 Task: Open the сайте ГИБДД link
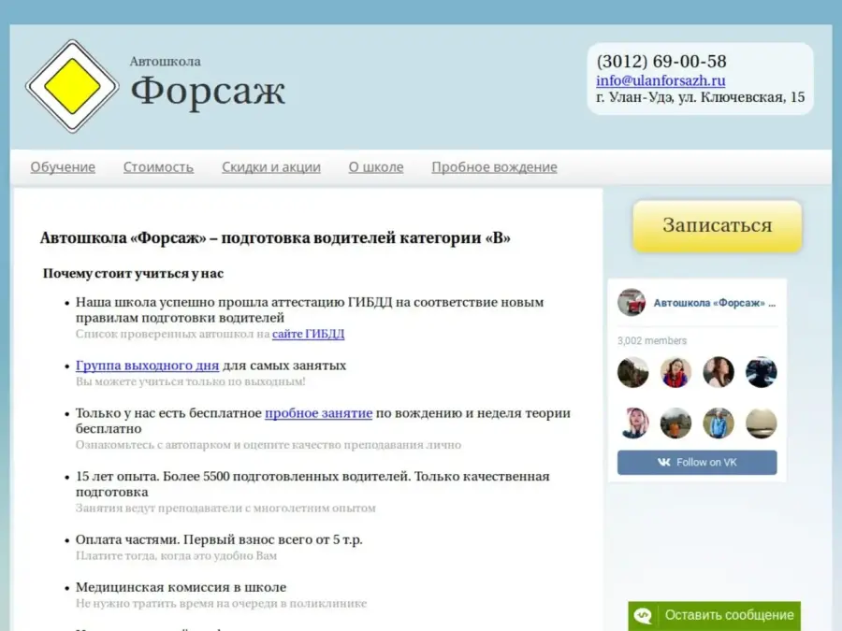[x=309, y=334]
